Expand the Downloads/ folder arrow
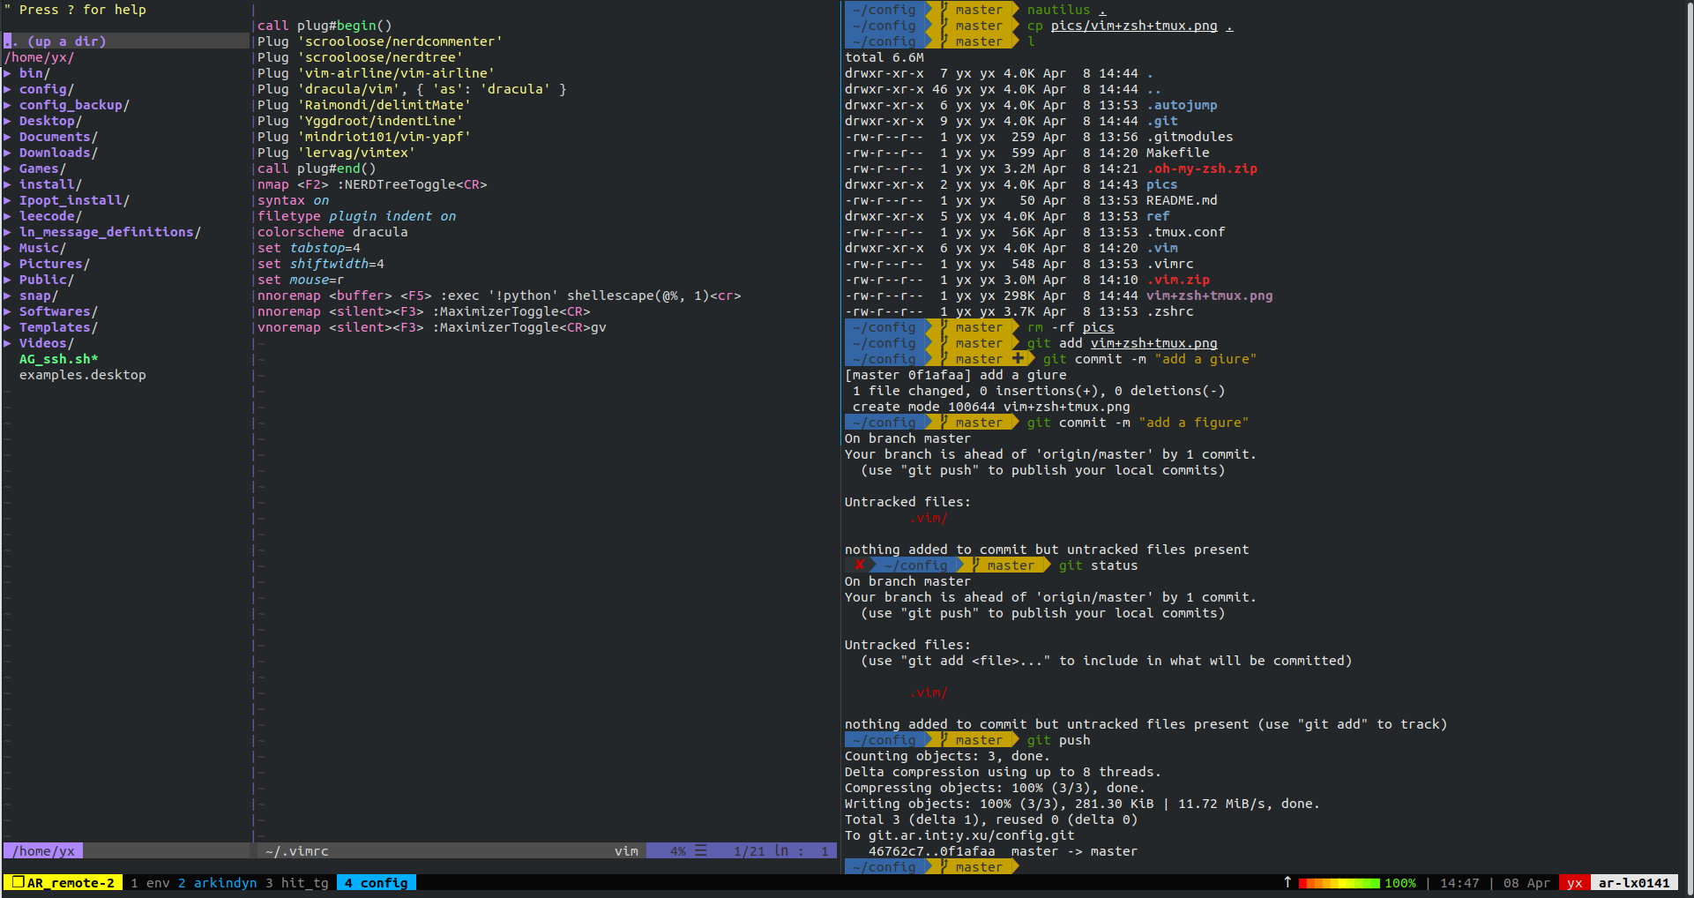Viewport: 1694px width, 898px height. click(8, 153)
